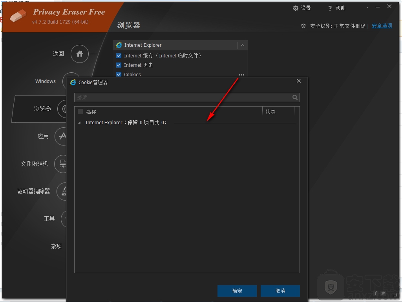Collapse Internet Explorer tree node in Cookie管理器
Screen dimensions: 402x302
pyautogui.click(x=79, y=123)
